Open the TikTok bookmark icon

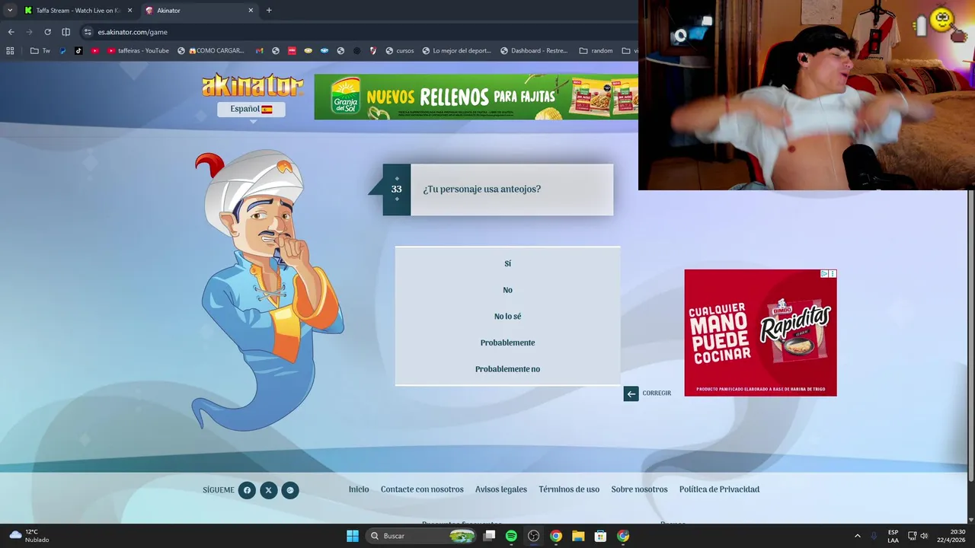[78, 51]
